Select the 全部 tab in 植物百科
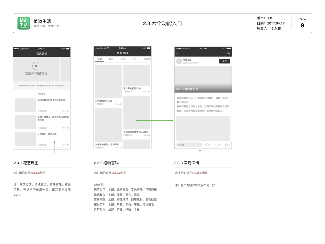Screen dimensions: 325x244 tap(99, 59)
